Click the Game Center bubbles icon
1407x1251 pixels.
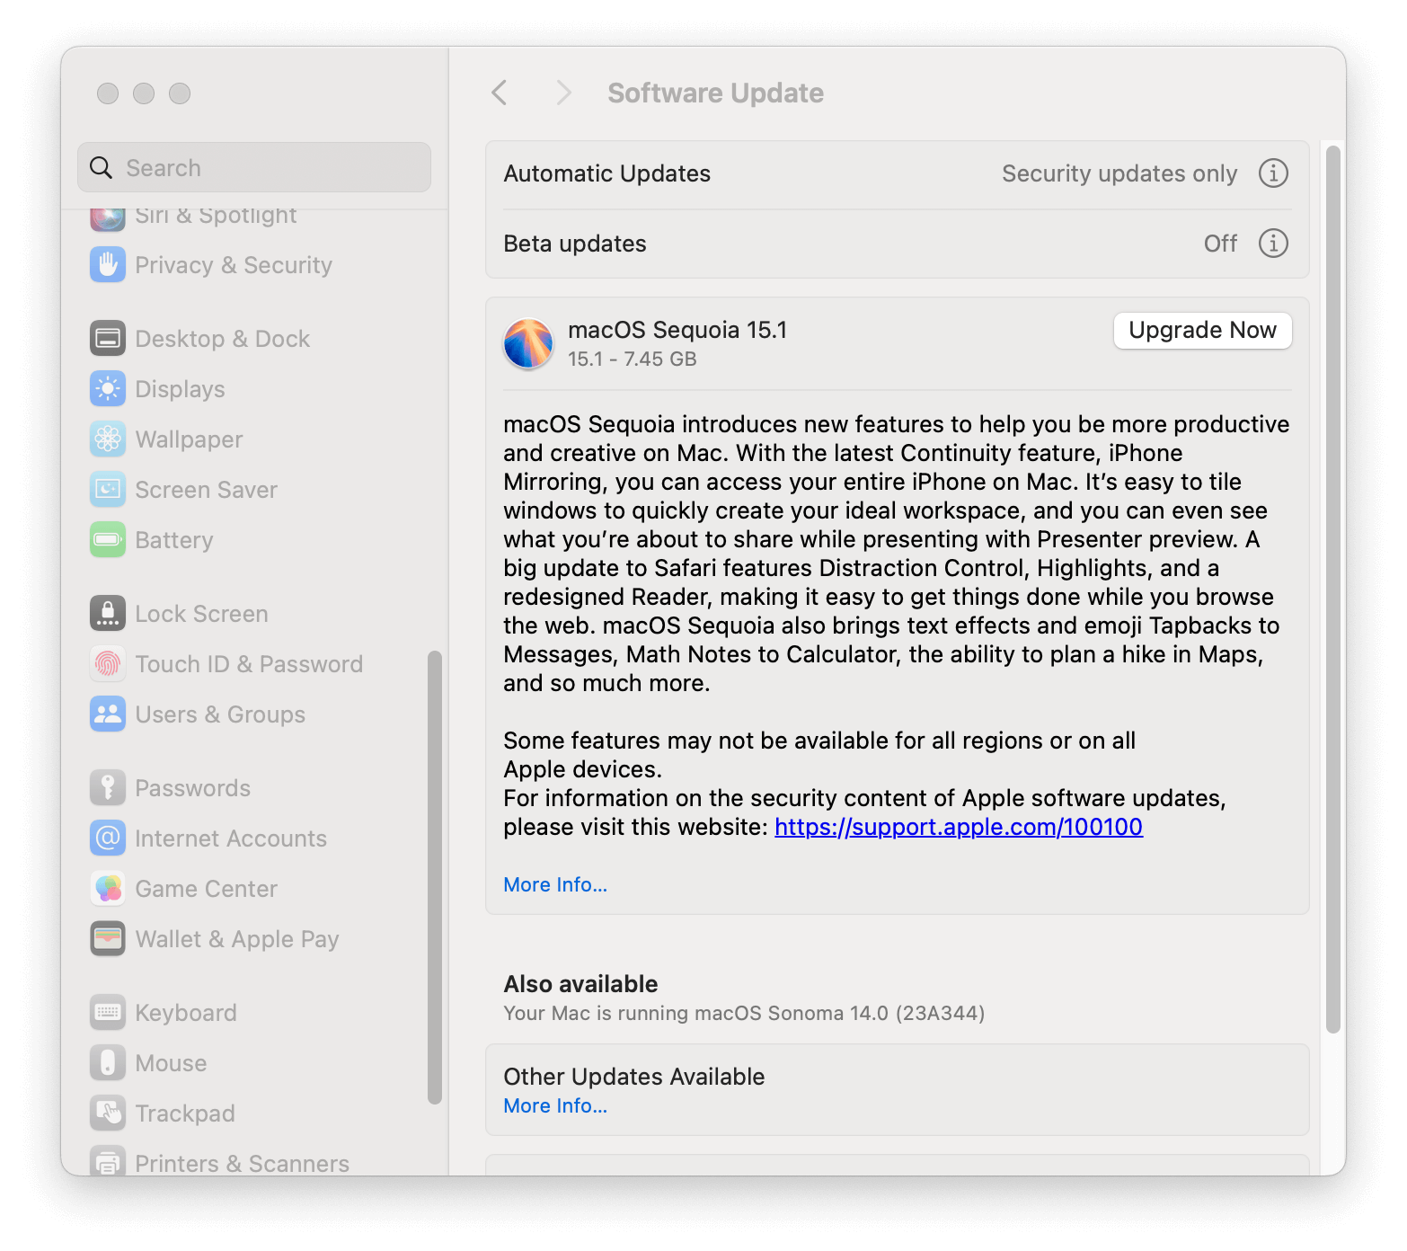(x=108, y=888)
